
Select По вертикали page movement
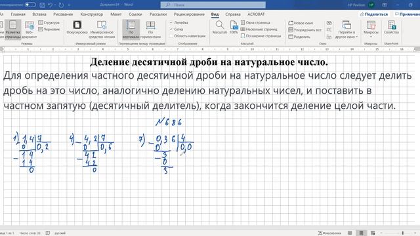pos(131,29)
